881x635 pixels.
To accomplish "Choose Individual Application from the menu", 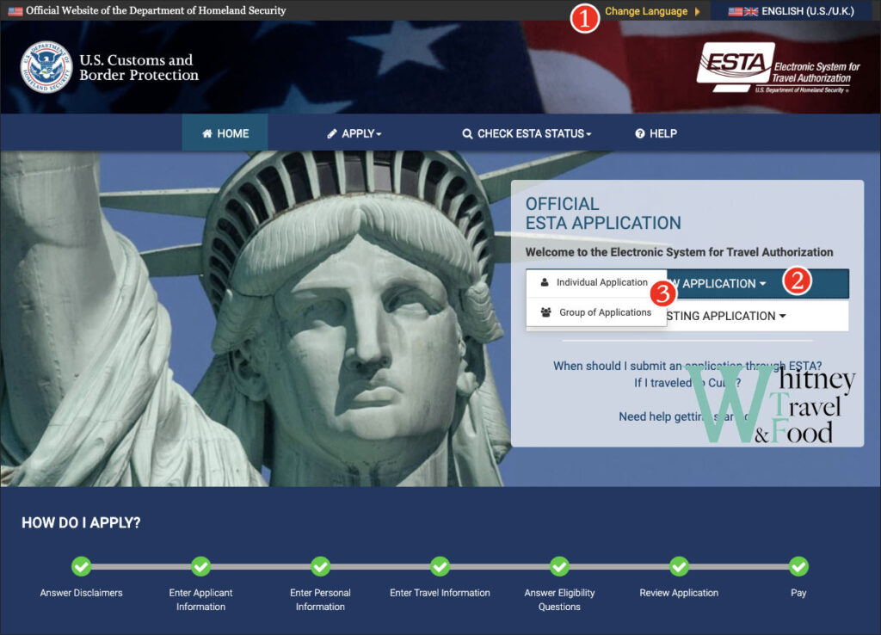I will 596,283.
